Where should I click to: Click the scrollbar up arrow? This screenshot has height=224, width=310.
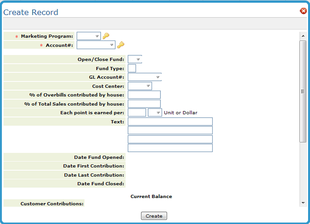coord(303,36)
